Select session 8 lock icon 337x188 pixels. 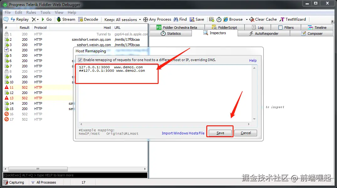(x=7, y=71)
